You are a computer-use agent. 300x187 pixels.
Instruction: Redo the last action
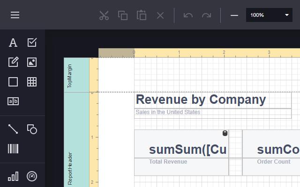click(206, 15)
